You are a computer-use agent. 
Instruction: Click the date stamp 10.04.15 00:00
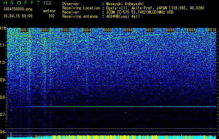coord(18,16)
